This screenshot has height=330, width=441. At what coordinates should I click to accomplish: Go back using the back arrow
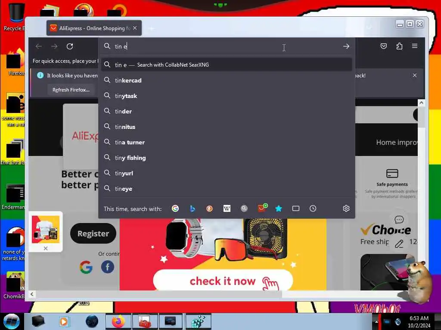tap(39, 46)
